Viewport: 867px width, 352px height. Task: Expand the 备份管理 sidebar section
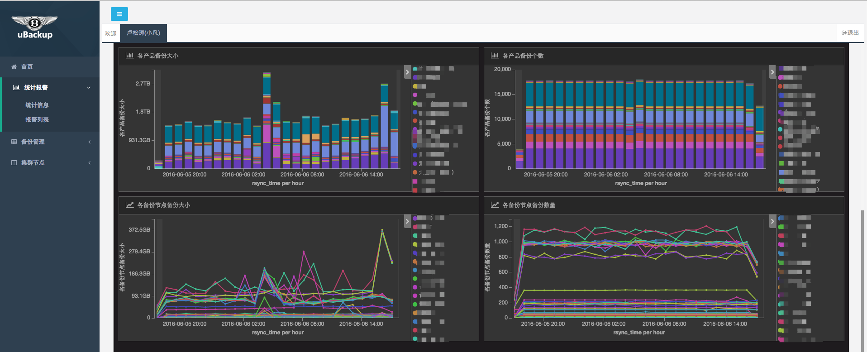click(x=50, y=142)
